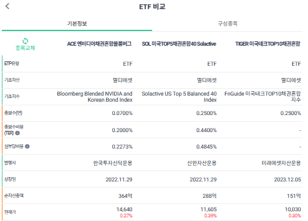Click TIGER current price 10,030

point(293,209)
